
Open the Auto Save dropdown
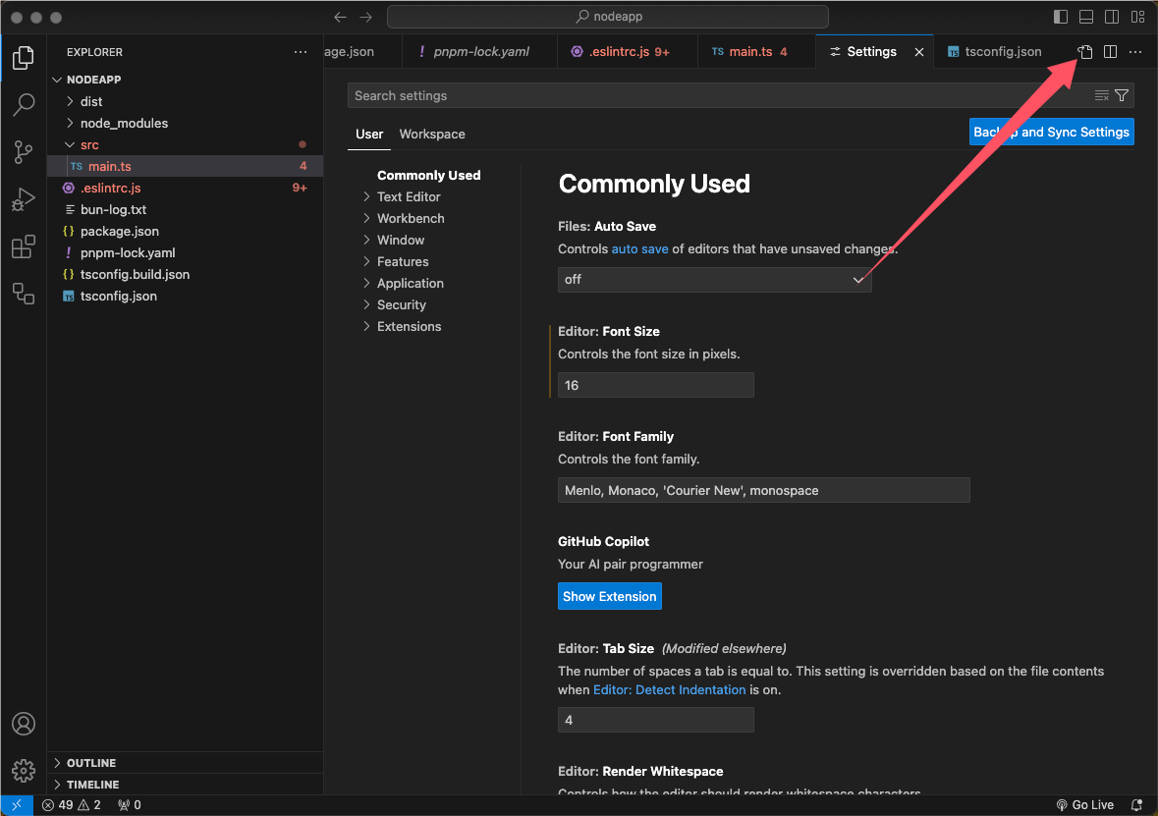coord(714,280)
